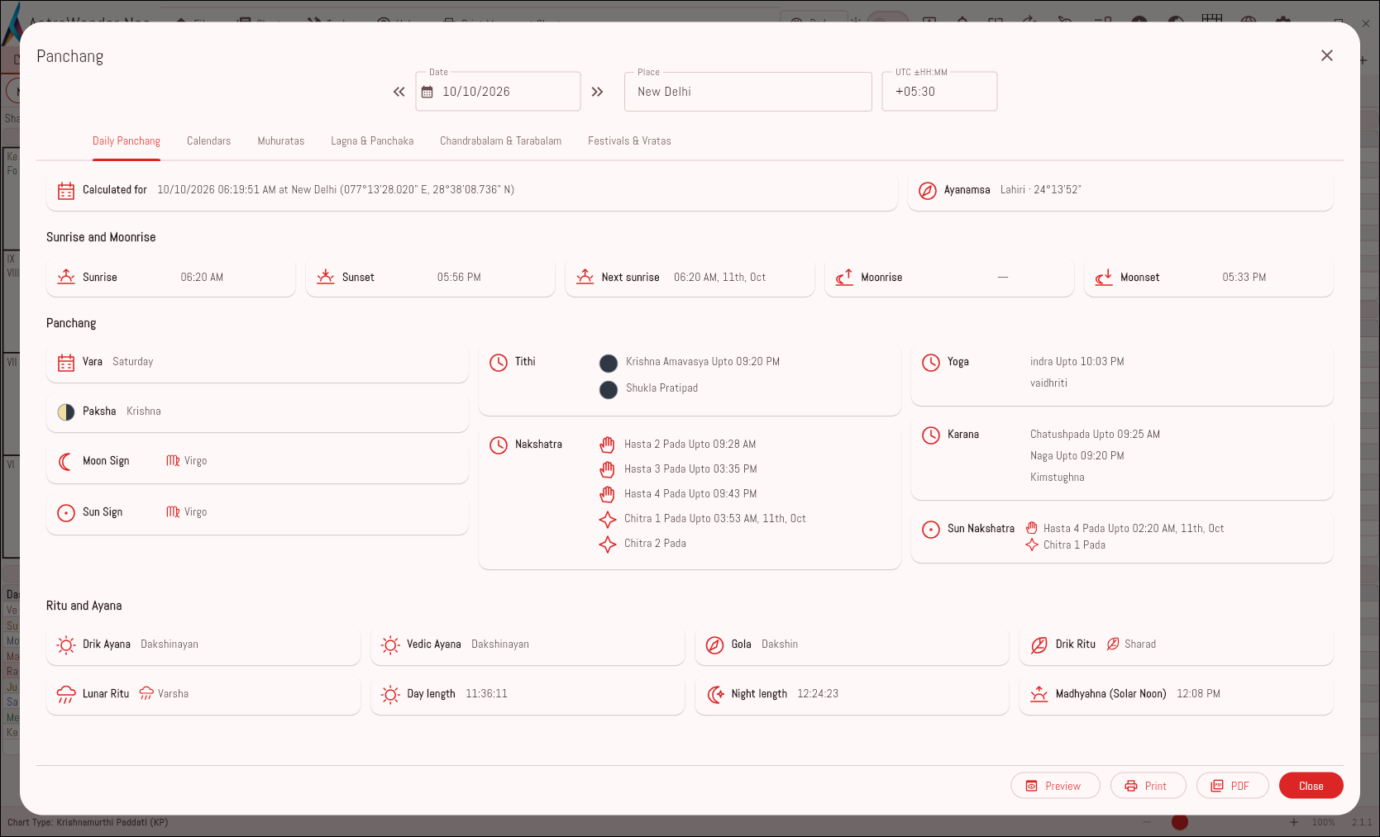Click the Calculated for calendar icon
The width and height of the screenshot is (1380, 837).
point(66,191)
